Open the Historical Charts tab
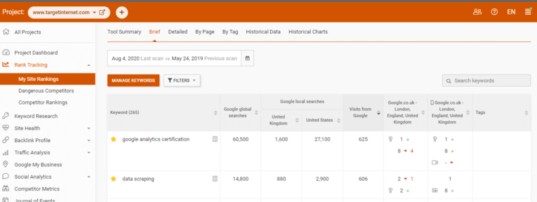The image size is (537, 202). (x=308, y=32)
